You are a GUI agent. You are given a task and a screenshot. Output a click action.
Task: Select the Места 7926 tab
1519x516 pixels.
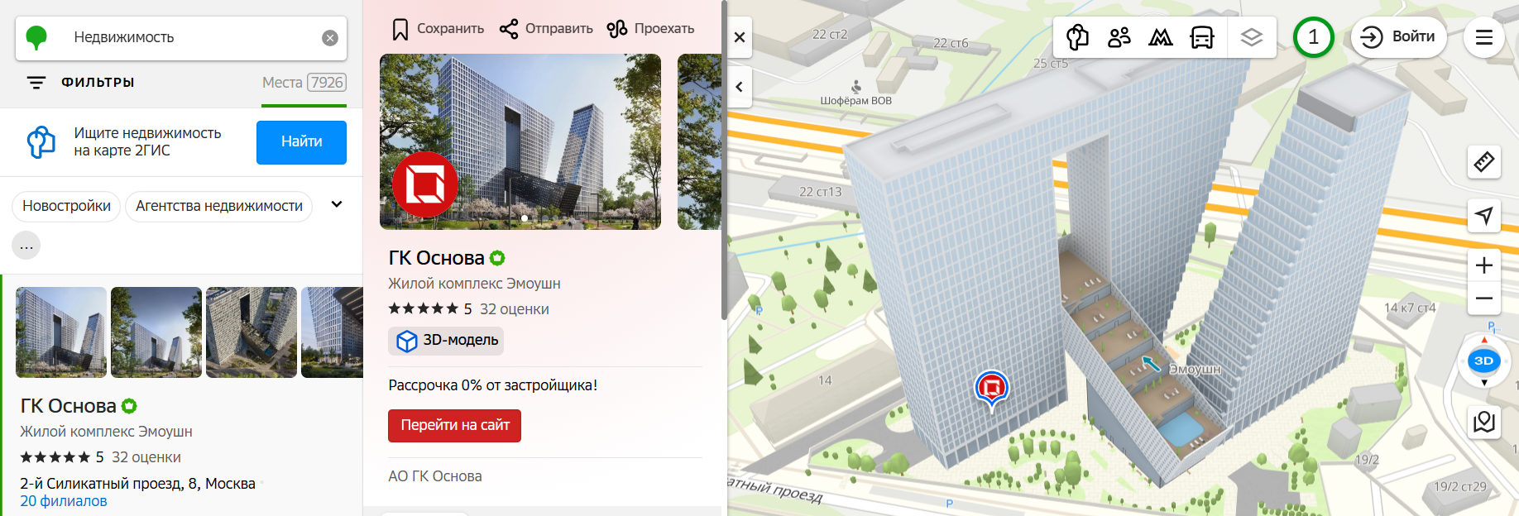point(304,83)
